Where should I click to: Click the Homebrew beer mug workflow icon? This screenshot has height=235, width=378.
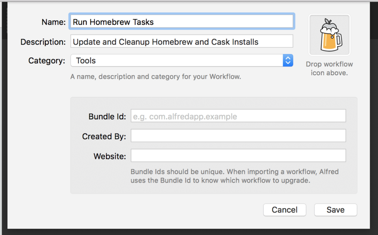pos(329,35)
